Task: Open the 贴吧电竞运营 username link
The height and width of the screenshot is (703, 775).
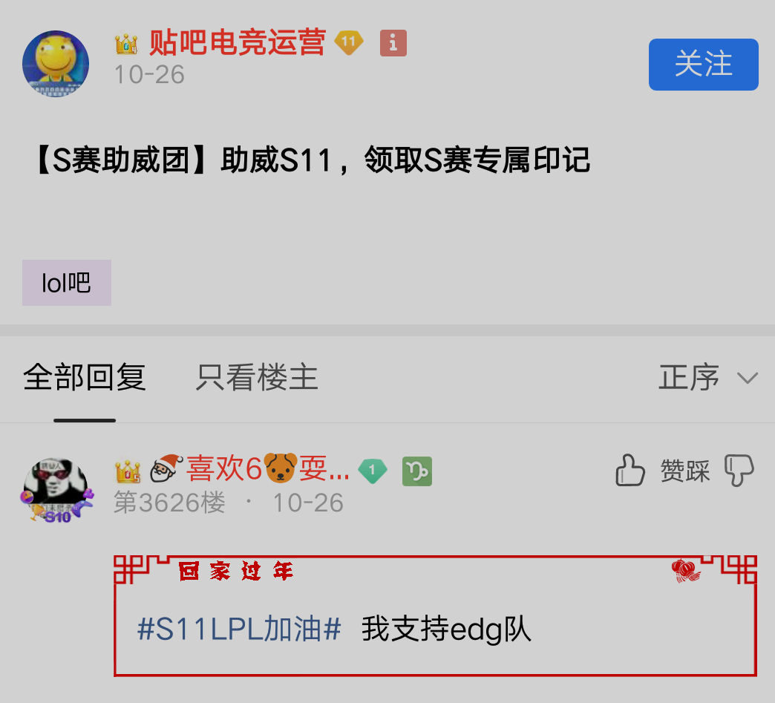Action: coord(238,42)
